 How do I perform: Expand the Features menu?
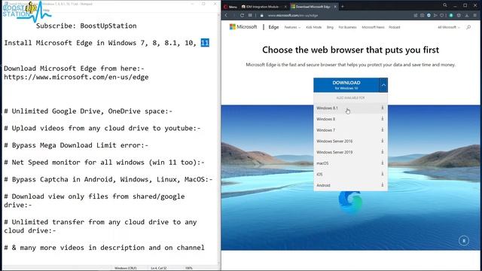292,27
